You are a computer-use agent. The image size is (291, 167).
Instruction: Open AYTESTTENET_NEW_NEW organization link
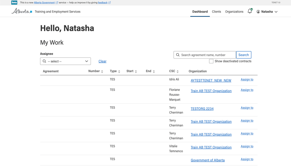click(211, 80)
